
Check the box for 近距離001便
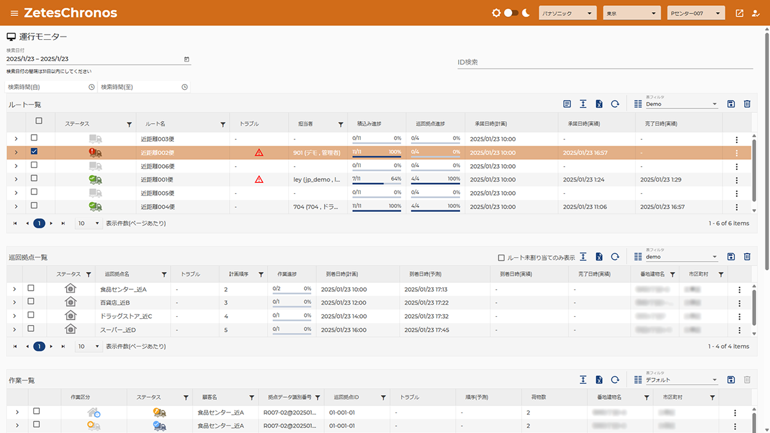tap(34, 178)
